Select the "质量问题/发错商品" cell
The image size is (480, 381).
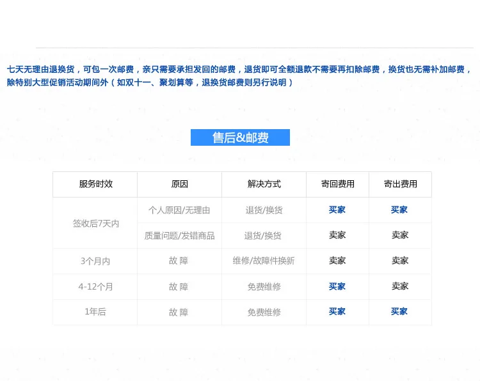[x=179, y=236]
